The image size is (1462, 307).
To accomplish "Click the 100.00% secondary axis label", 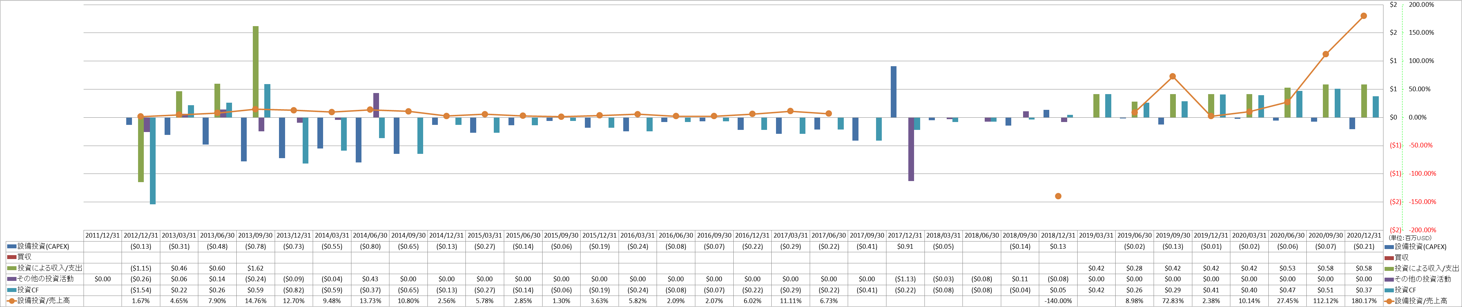I will click(x=1421, y=60).
